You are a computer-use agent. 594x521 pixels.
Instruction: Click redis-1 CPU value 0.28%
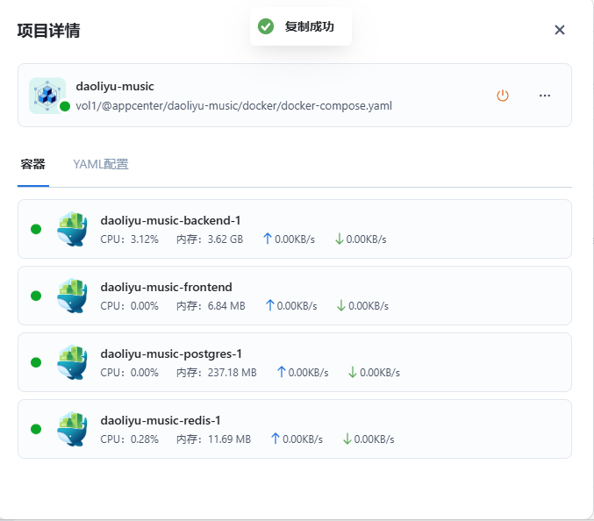click(145, 439)
